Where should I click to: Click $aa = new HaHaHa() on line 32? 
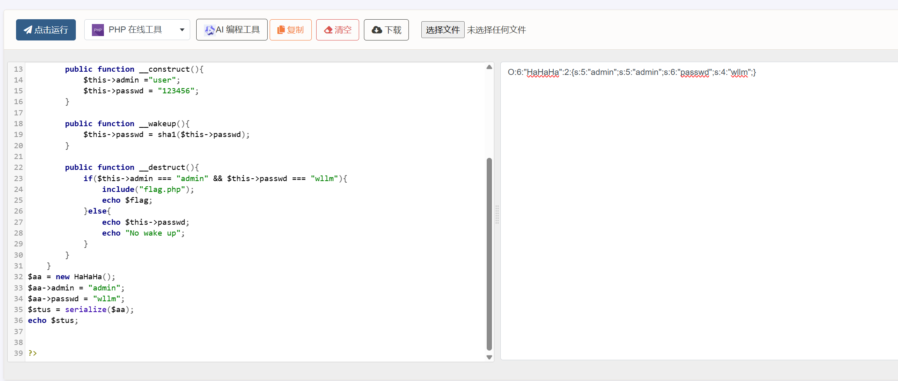(71, 276)
